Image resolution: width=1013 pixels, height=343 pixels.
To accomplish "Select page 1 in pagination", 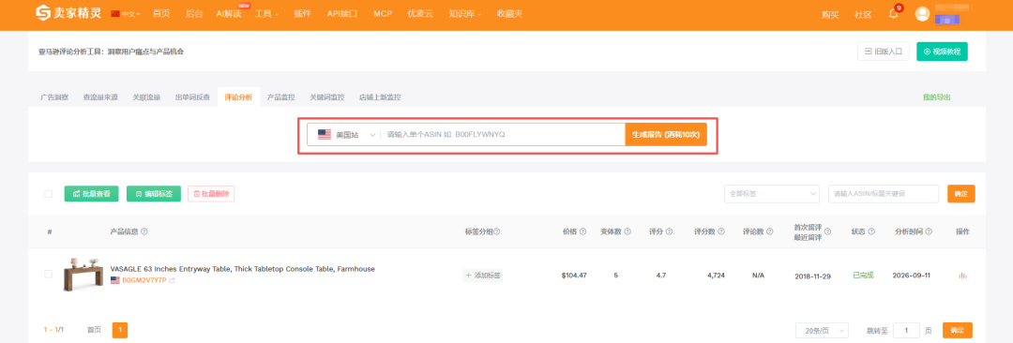I will click(x=119, y=330).
